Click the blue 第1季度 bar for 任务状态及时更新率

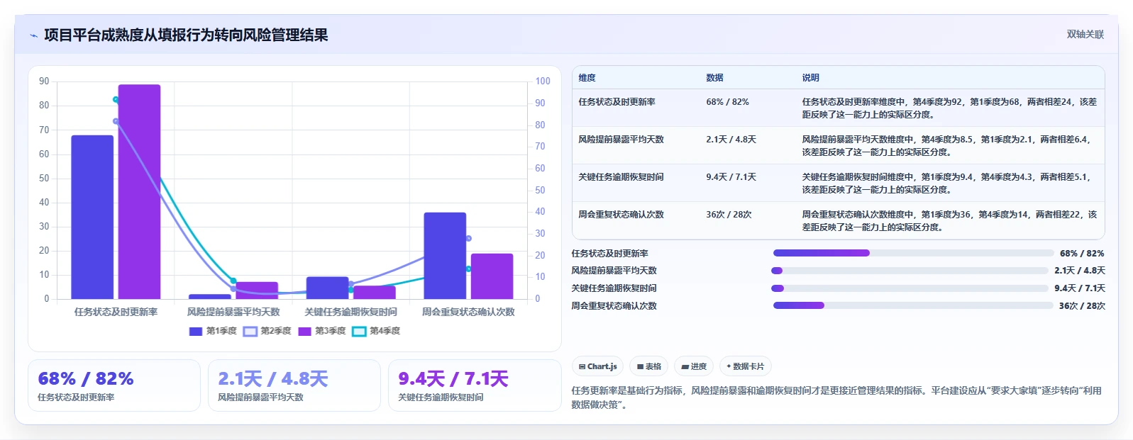pyautogui.click(x=92, y=217)
